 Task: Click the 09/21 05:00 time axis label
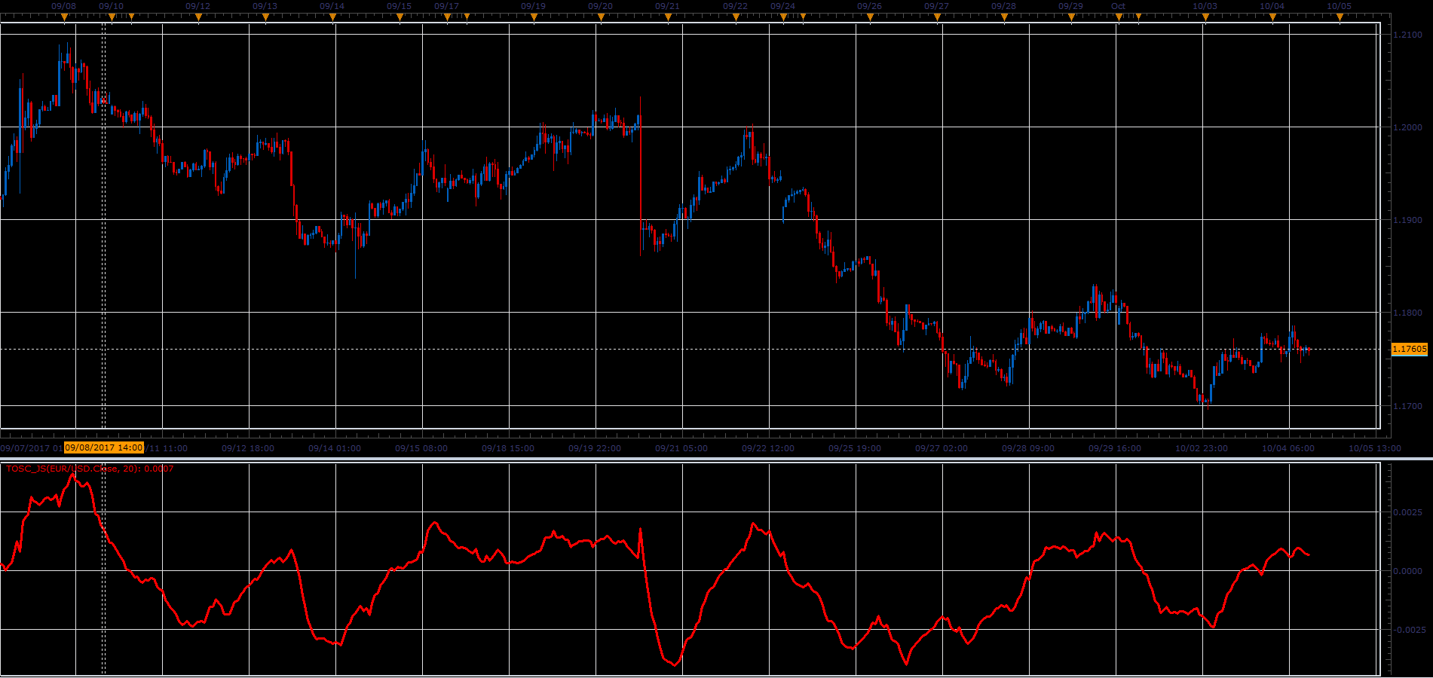(x=681, y=448)
